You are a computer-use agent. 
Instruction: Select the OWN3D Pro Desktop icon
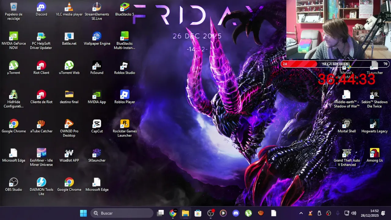(69, 128)
